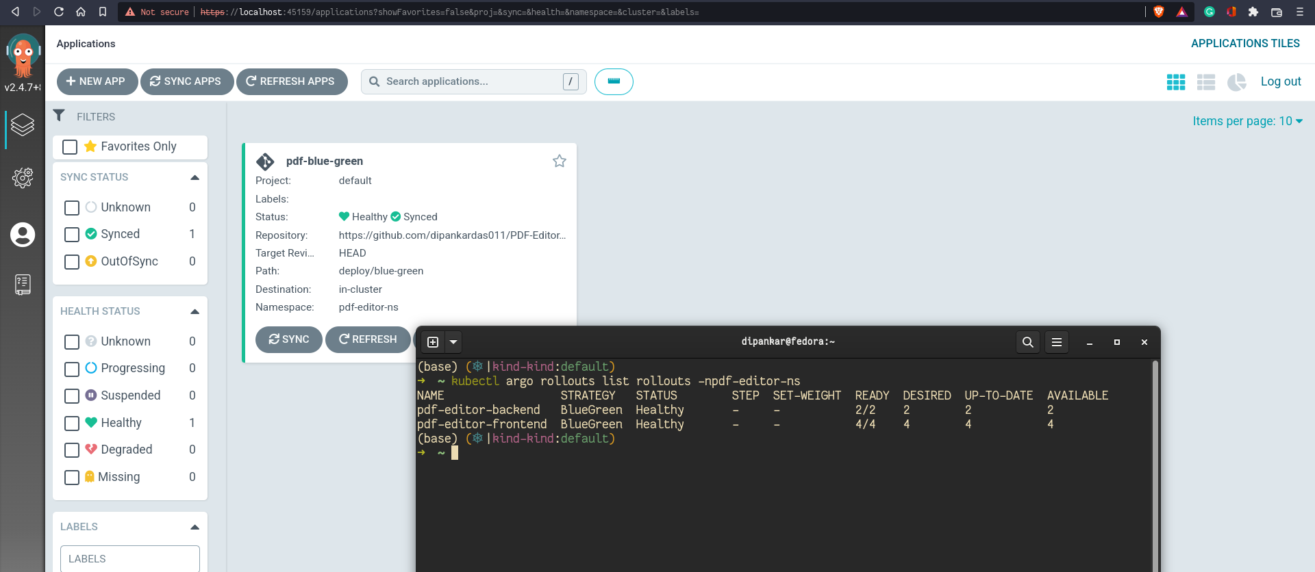Screen dimensions: 1315x572
Task: Open a new tab in the terminal
Action: coord(433,341)
